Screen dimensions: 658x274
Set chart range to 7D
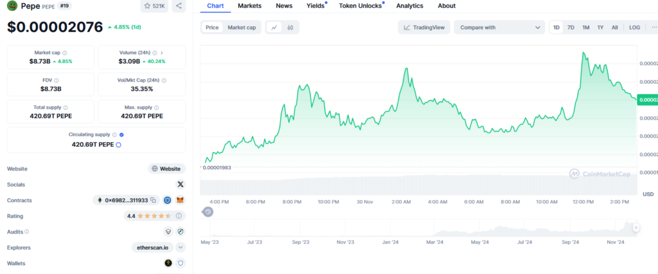click(571, 27)
